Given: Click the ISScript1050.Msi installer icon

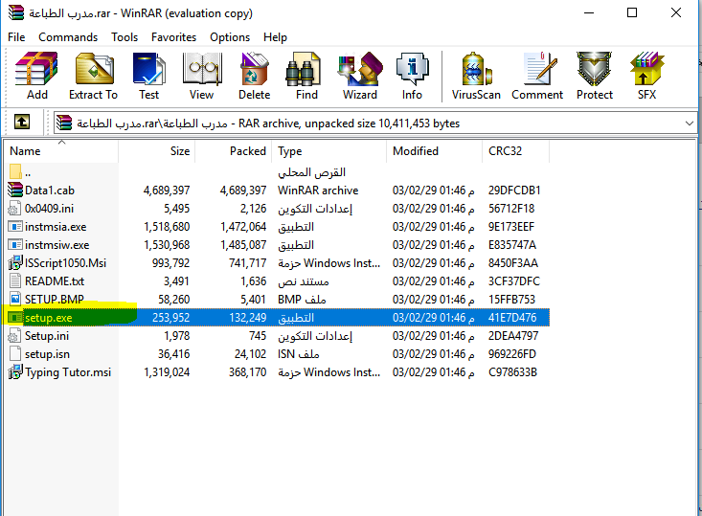Looking at the screenshot, I should coord(15,262).
